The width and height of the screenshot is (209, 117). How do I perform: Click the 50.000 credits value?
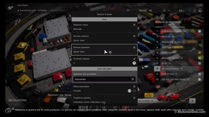143,10
